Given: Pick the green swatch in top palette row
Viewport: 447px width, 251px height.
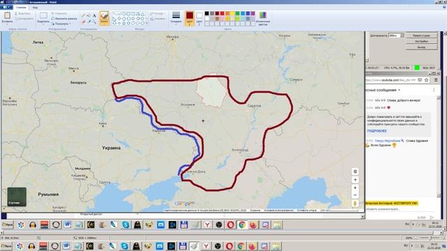Looking at the screenshot, I should point(237,13).
